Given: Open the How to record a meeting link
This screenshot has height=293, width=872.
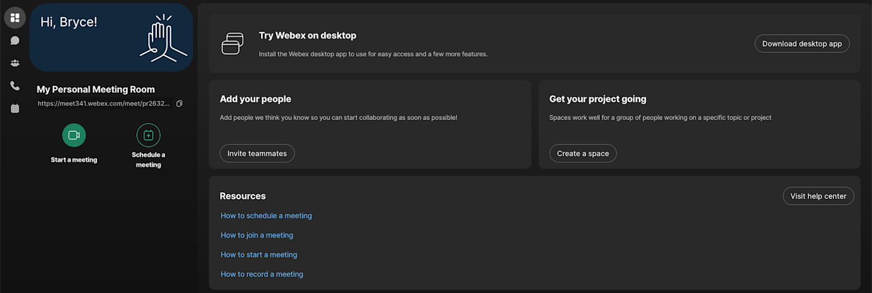Looking at the screenshot, I should pyautogui.click(x=262, y=274).
